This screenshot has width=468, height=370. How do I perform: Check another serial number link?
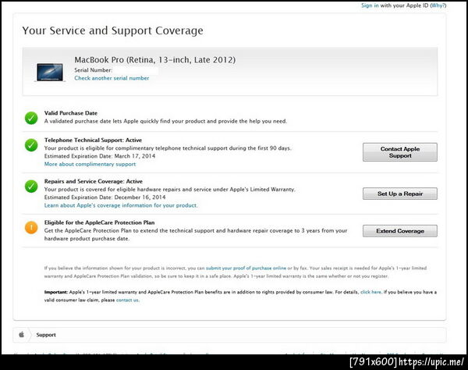coord(112,78)
